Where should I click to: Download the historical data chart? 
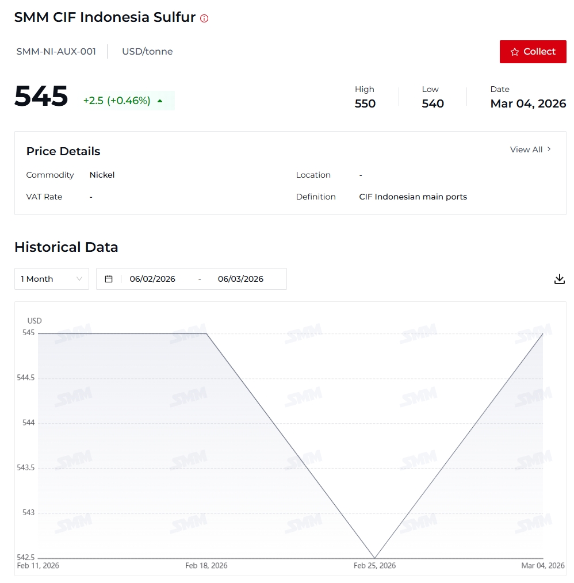[559, 279]
